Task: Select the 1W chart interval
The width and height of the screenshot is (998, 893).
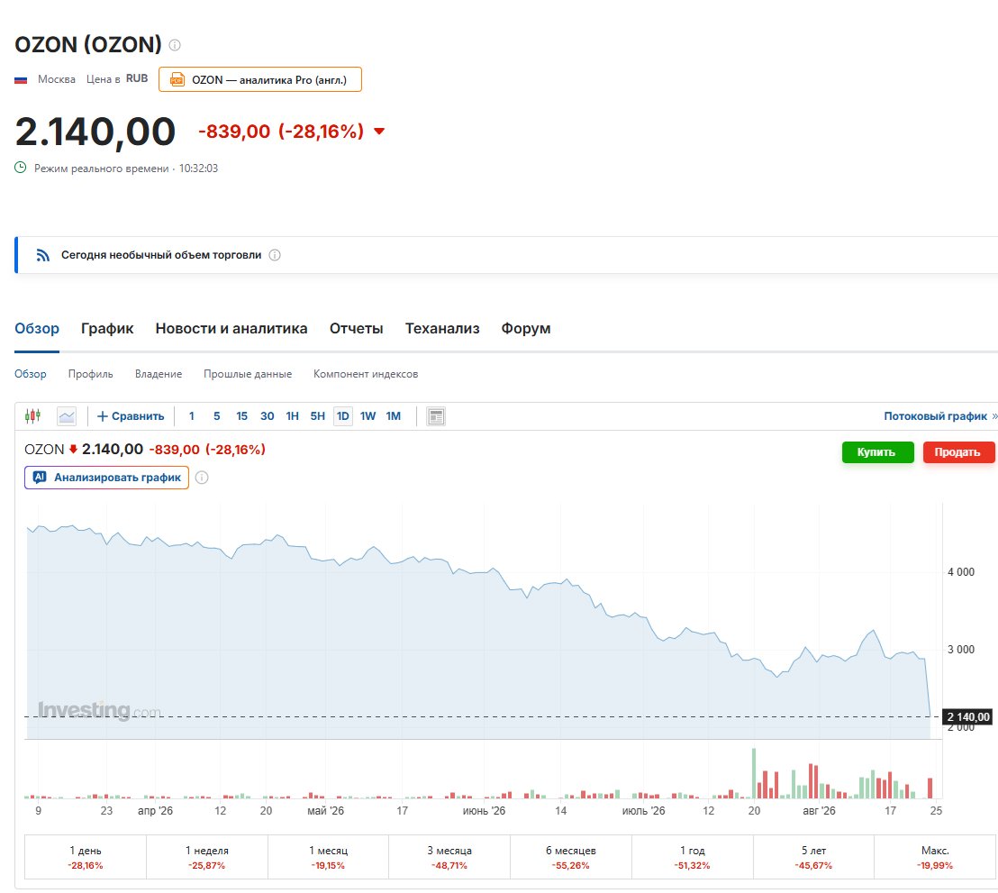Action: [x=367, y=416]
